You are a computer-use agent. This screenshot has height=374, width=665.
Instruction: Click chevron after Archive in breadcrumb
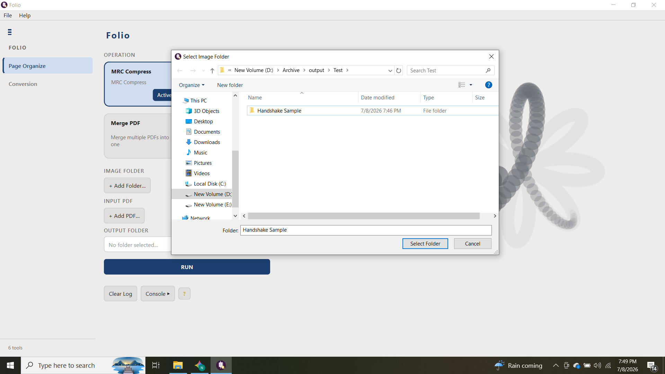click(304, 70)
